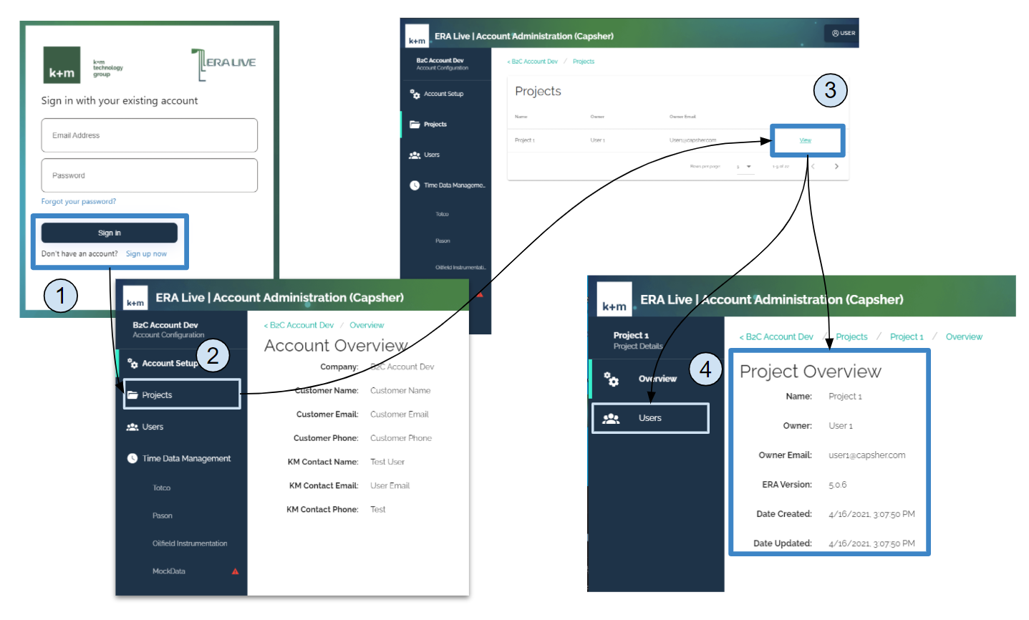Click the Customer Phone value
Viewport: 1029px width, 620px height.
click(x=401, y=438)
